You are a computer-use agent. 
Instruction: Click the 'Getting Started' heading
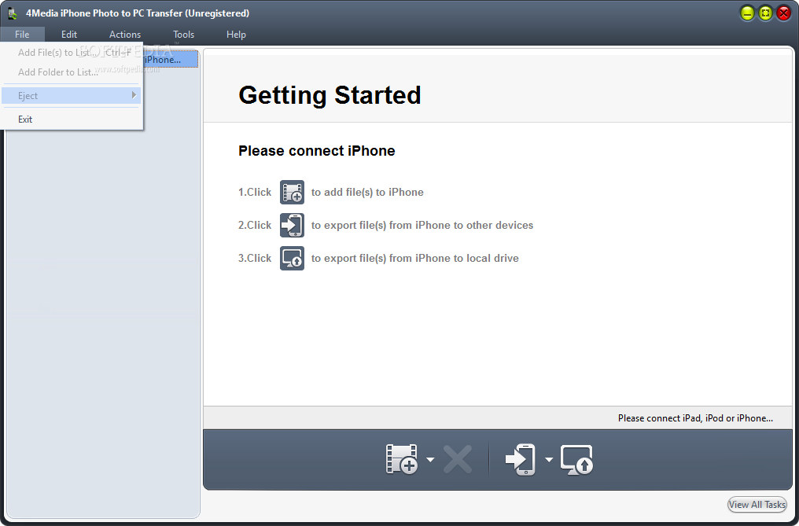click(x=330, y=95)
